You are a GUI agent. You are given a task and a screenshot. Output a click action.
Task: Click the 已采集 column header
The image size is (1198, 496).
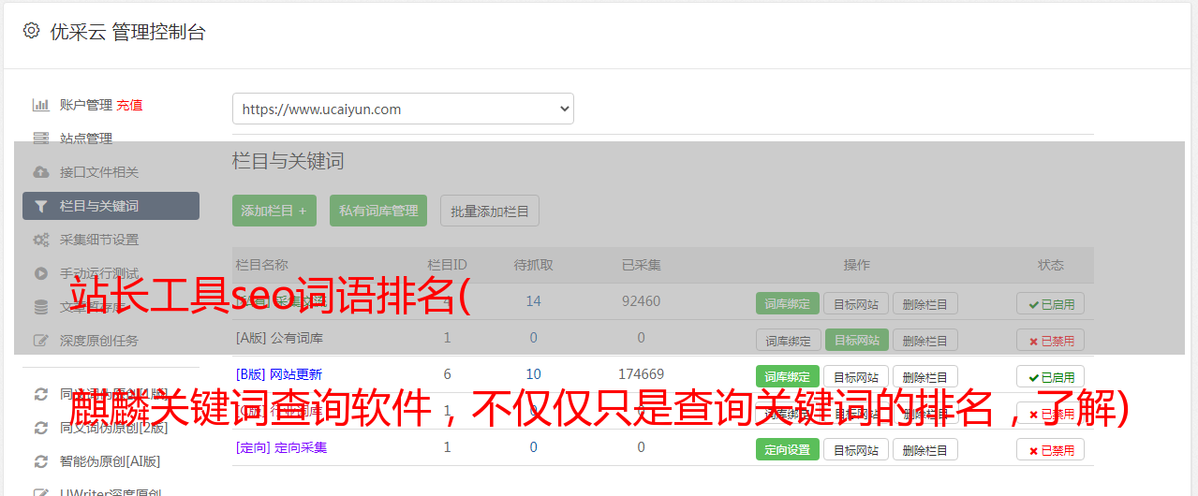coord(642,265)
